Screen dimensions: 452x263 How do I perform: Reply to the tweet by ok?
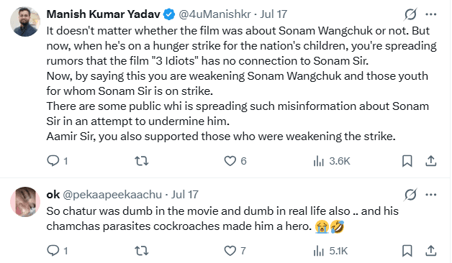(x=58, y=251)
